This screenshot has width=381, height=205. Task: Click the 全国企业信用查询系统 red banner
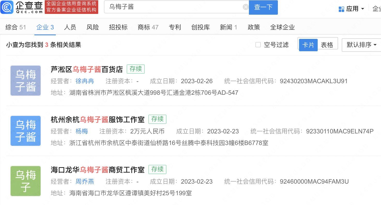(71, 7)
